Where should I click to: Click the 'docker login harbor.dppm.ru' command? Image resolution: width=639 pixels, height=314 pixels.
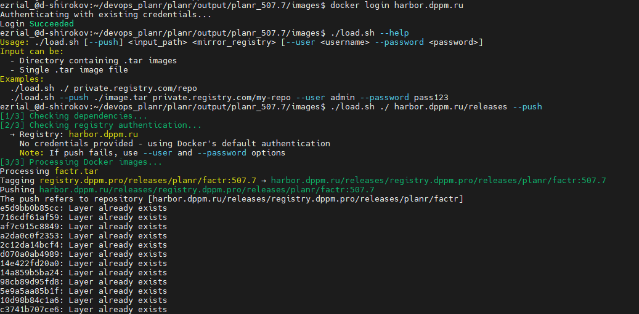(x=397, y=5)
